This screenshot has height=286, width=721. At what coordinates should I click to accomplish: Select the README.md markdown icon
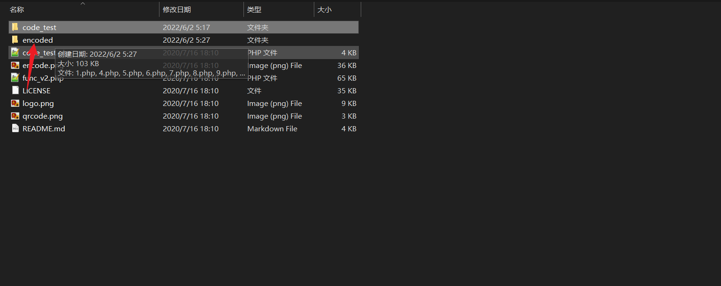click(x=15, y=128)
